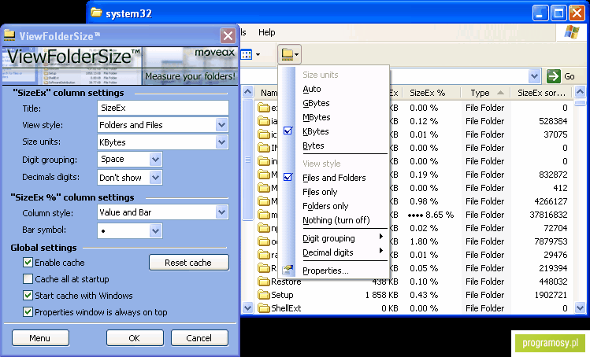Click OK in ViewFolderSize dialog

[x=135, y=338]
